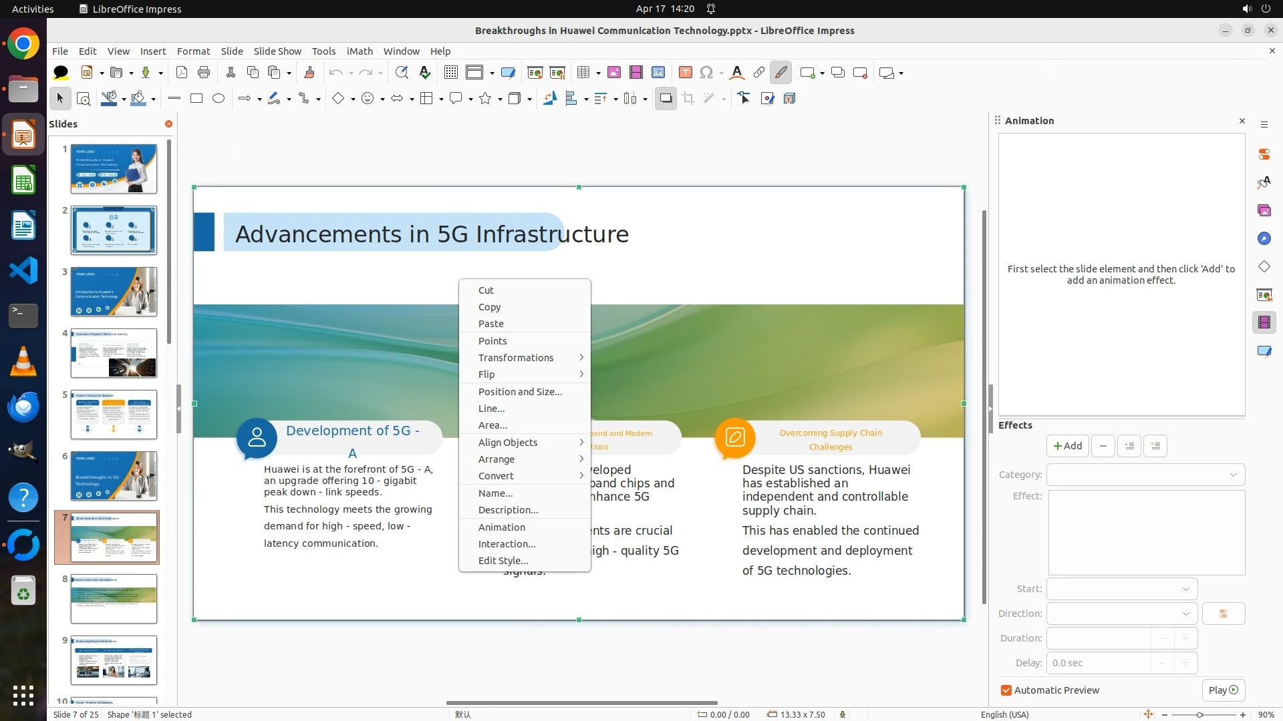
Task: Toggle the Display Grid toolbar button
Action: (x=451, y=73)
